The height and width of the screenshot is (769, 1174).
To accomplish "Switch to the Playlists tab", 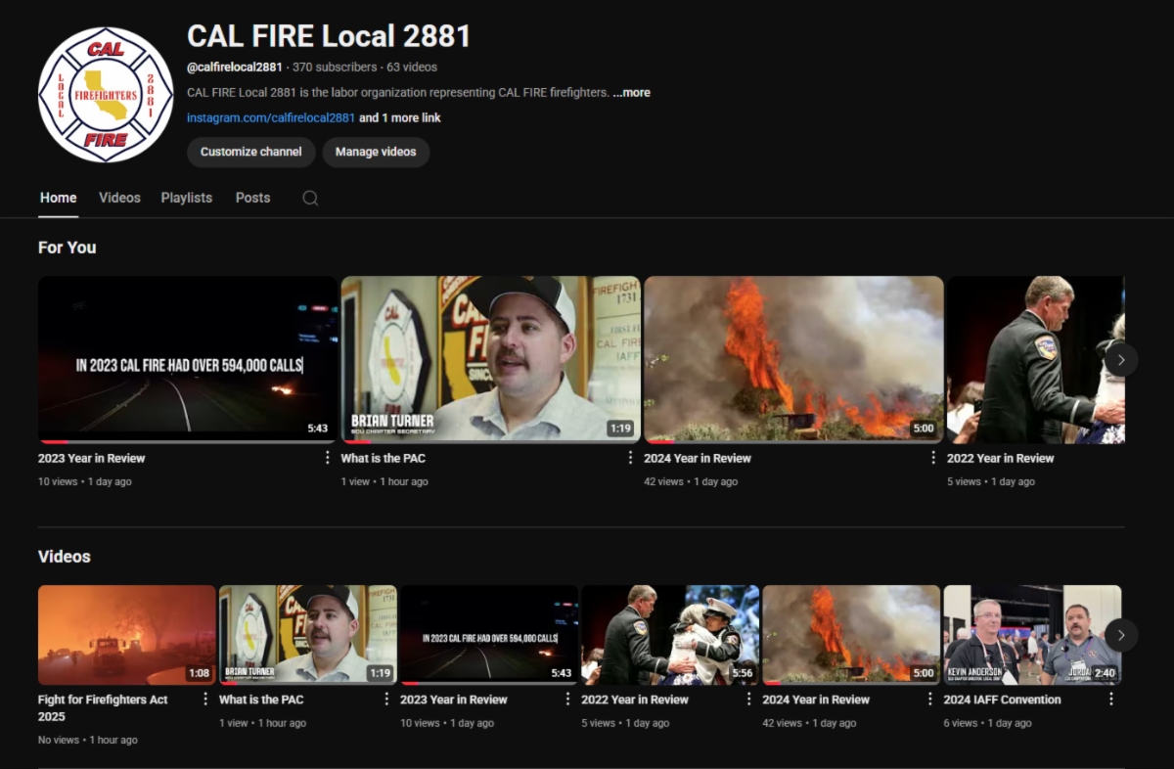I will pos(186,198).
